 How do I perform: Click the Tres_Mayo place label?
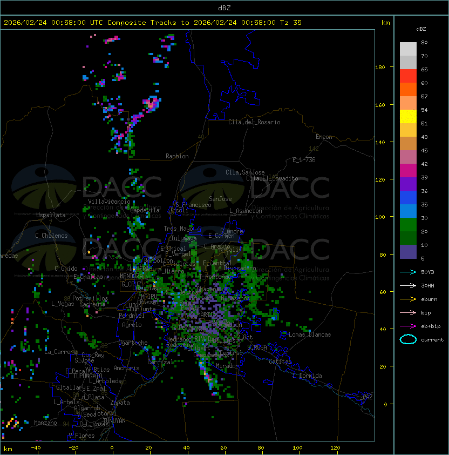click(x=178, y=229)
